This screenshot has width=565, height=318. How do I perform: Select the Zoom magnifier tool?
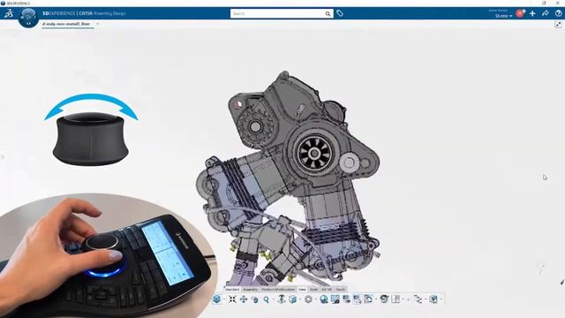(266, 299)
